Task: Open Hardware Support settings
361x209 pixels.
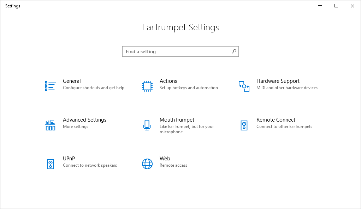Action: 279,84
